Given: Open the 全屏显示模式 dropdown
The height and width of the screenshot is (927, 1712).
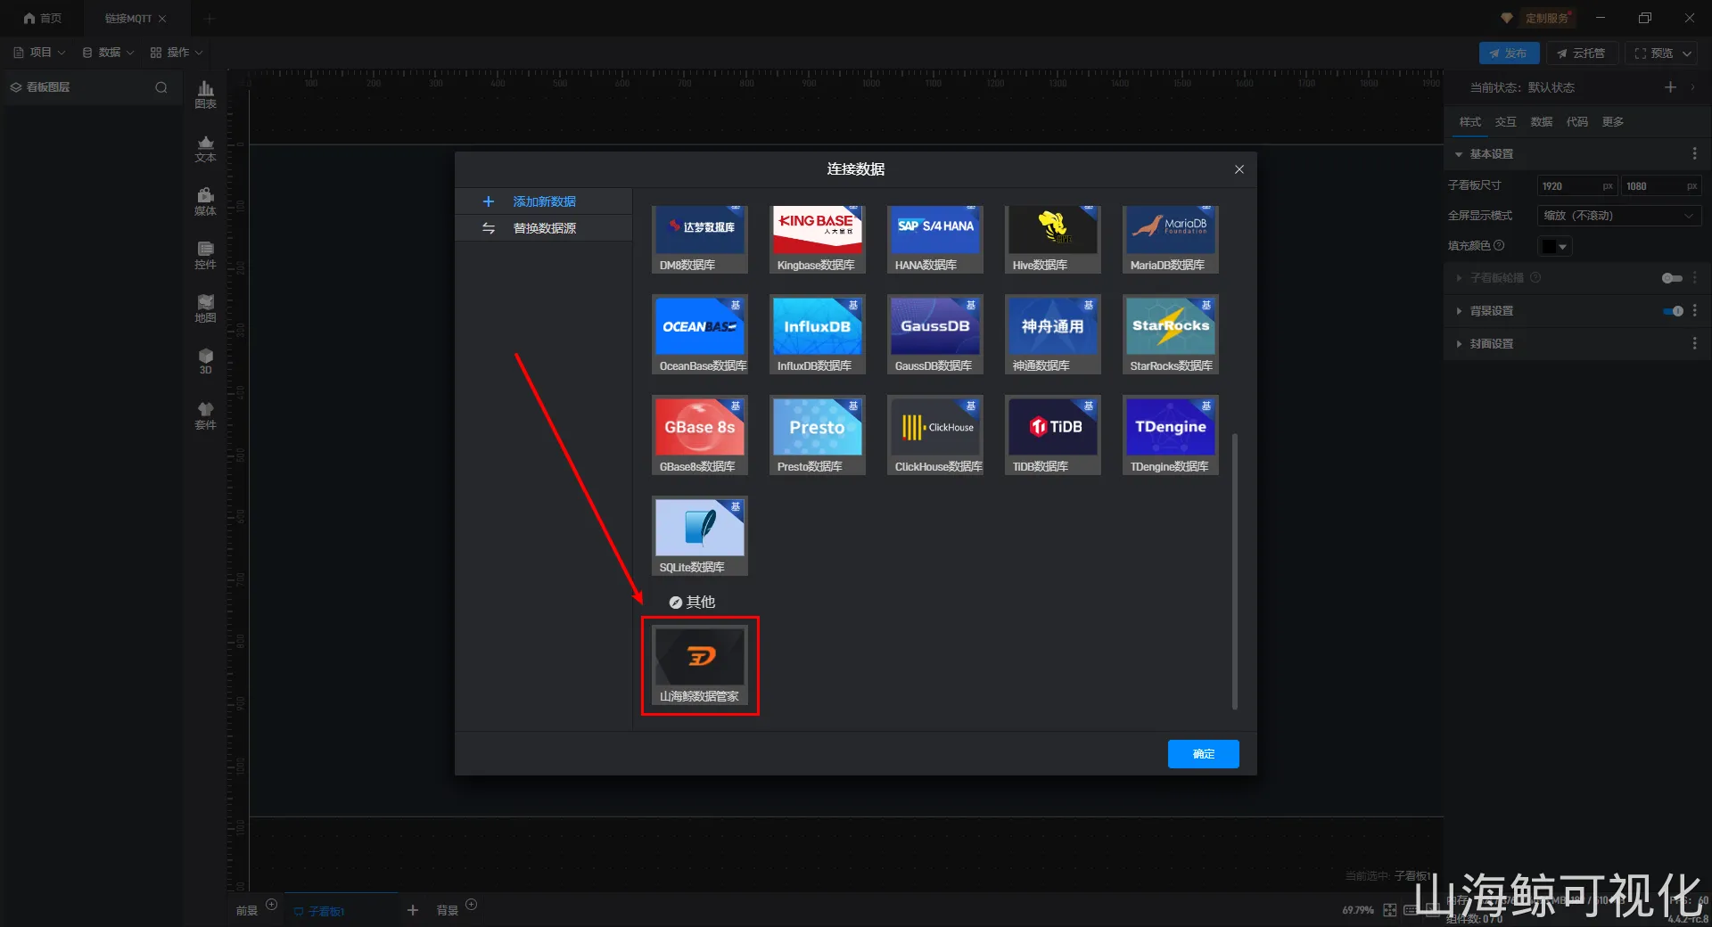Looking at the screenshot, I should tap(1618, 216).
